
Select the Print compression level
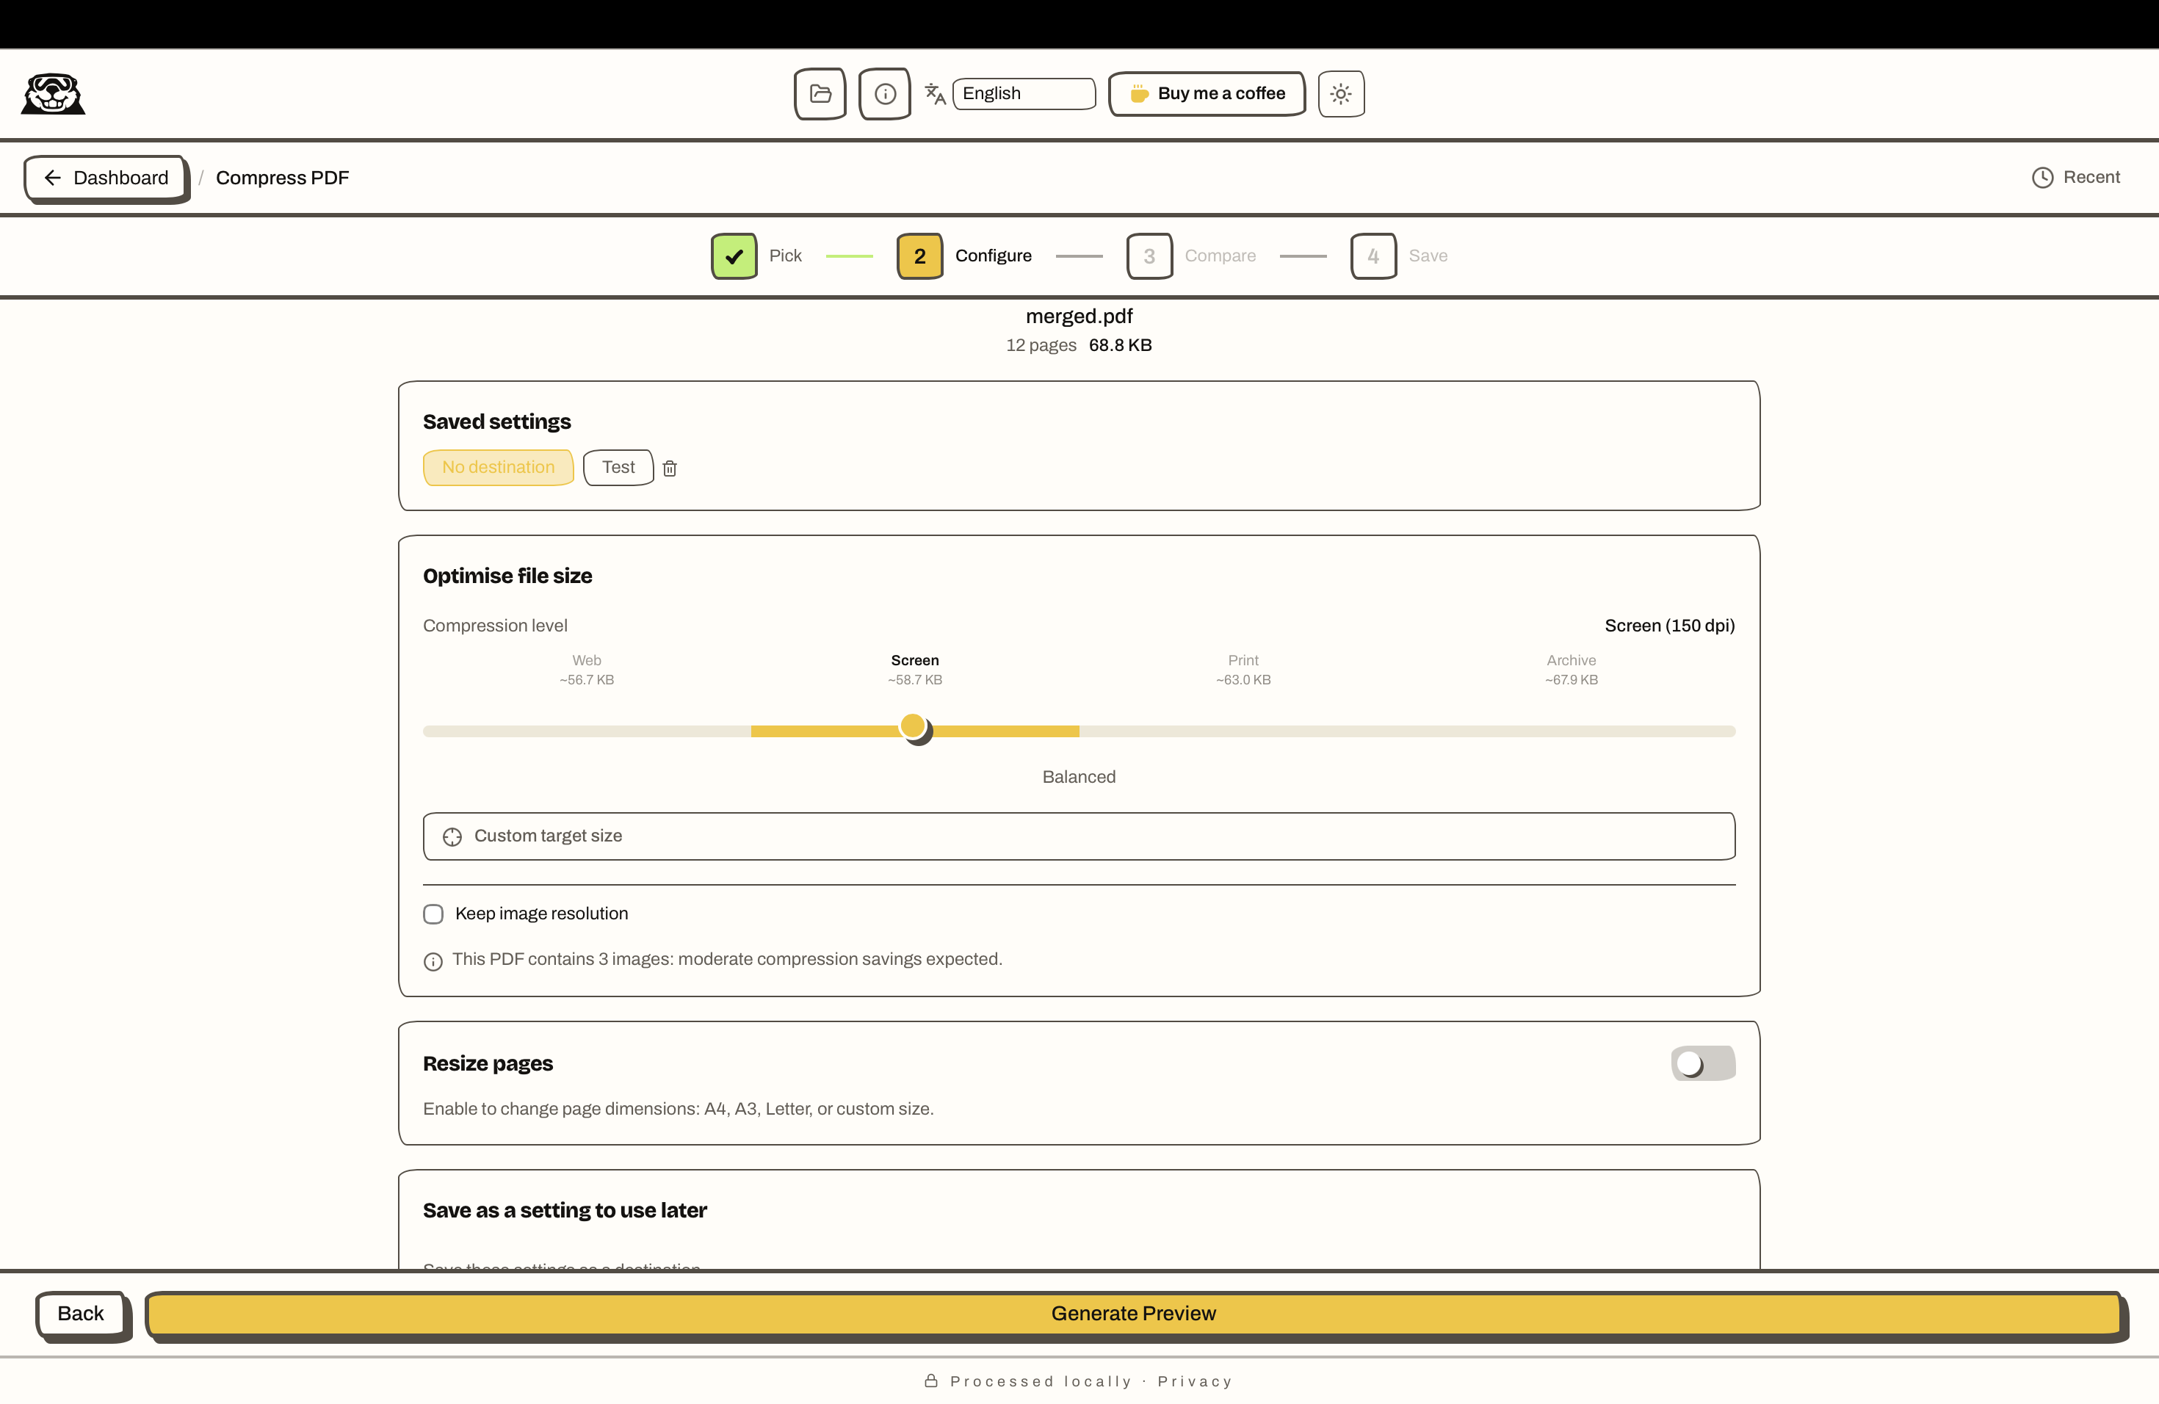coord(1243,670)
